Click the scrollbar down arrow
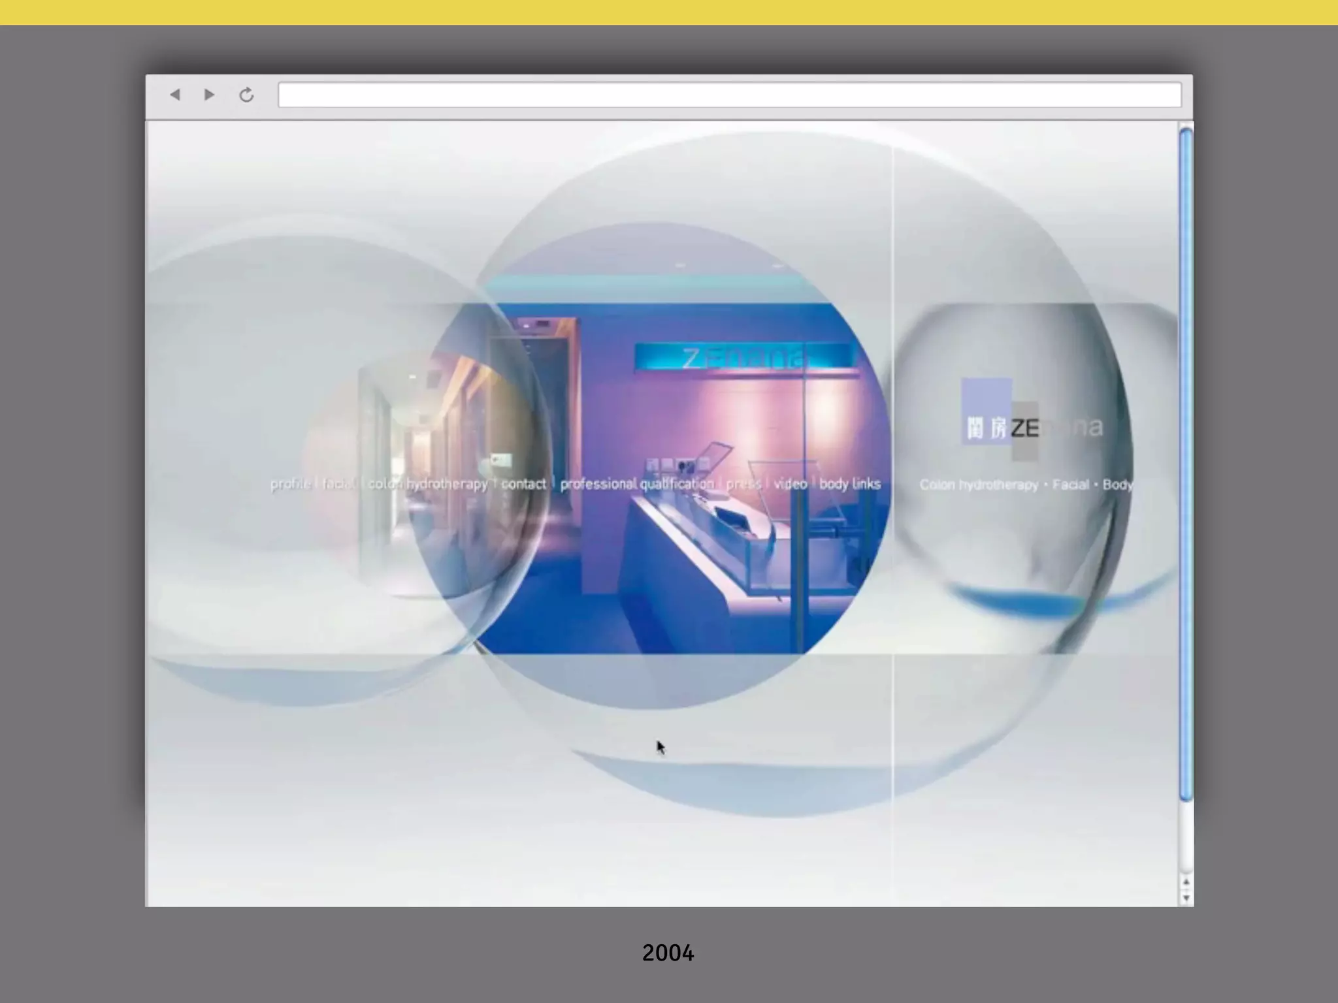 [1186, 898]
